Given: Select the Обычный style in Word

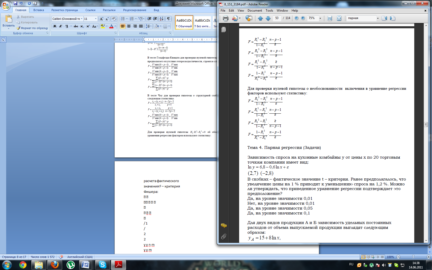Looking at the screenshot, I should coord(184,23).
